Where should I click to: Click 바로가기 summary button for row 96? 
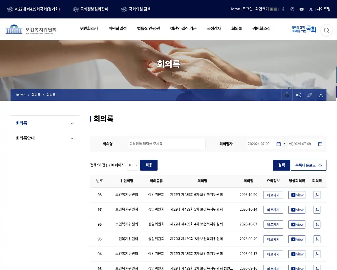(273, 225)
